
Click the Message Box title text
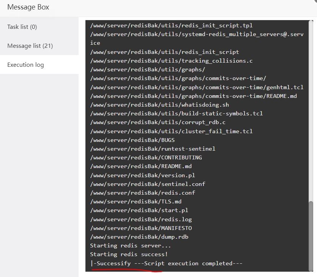28,7
